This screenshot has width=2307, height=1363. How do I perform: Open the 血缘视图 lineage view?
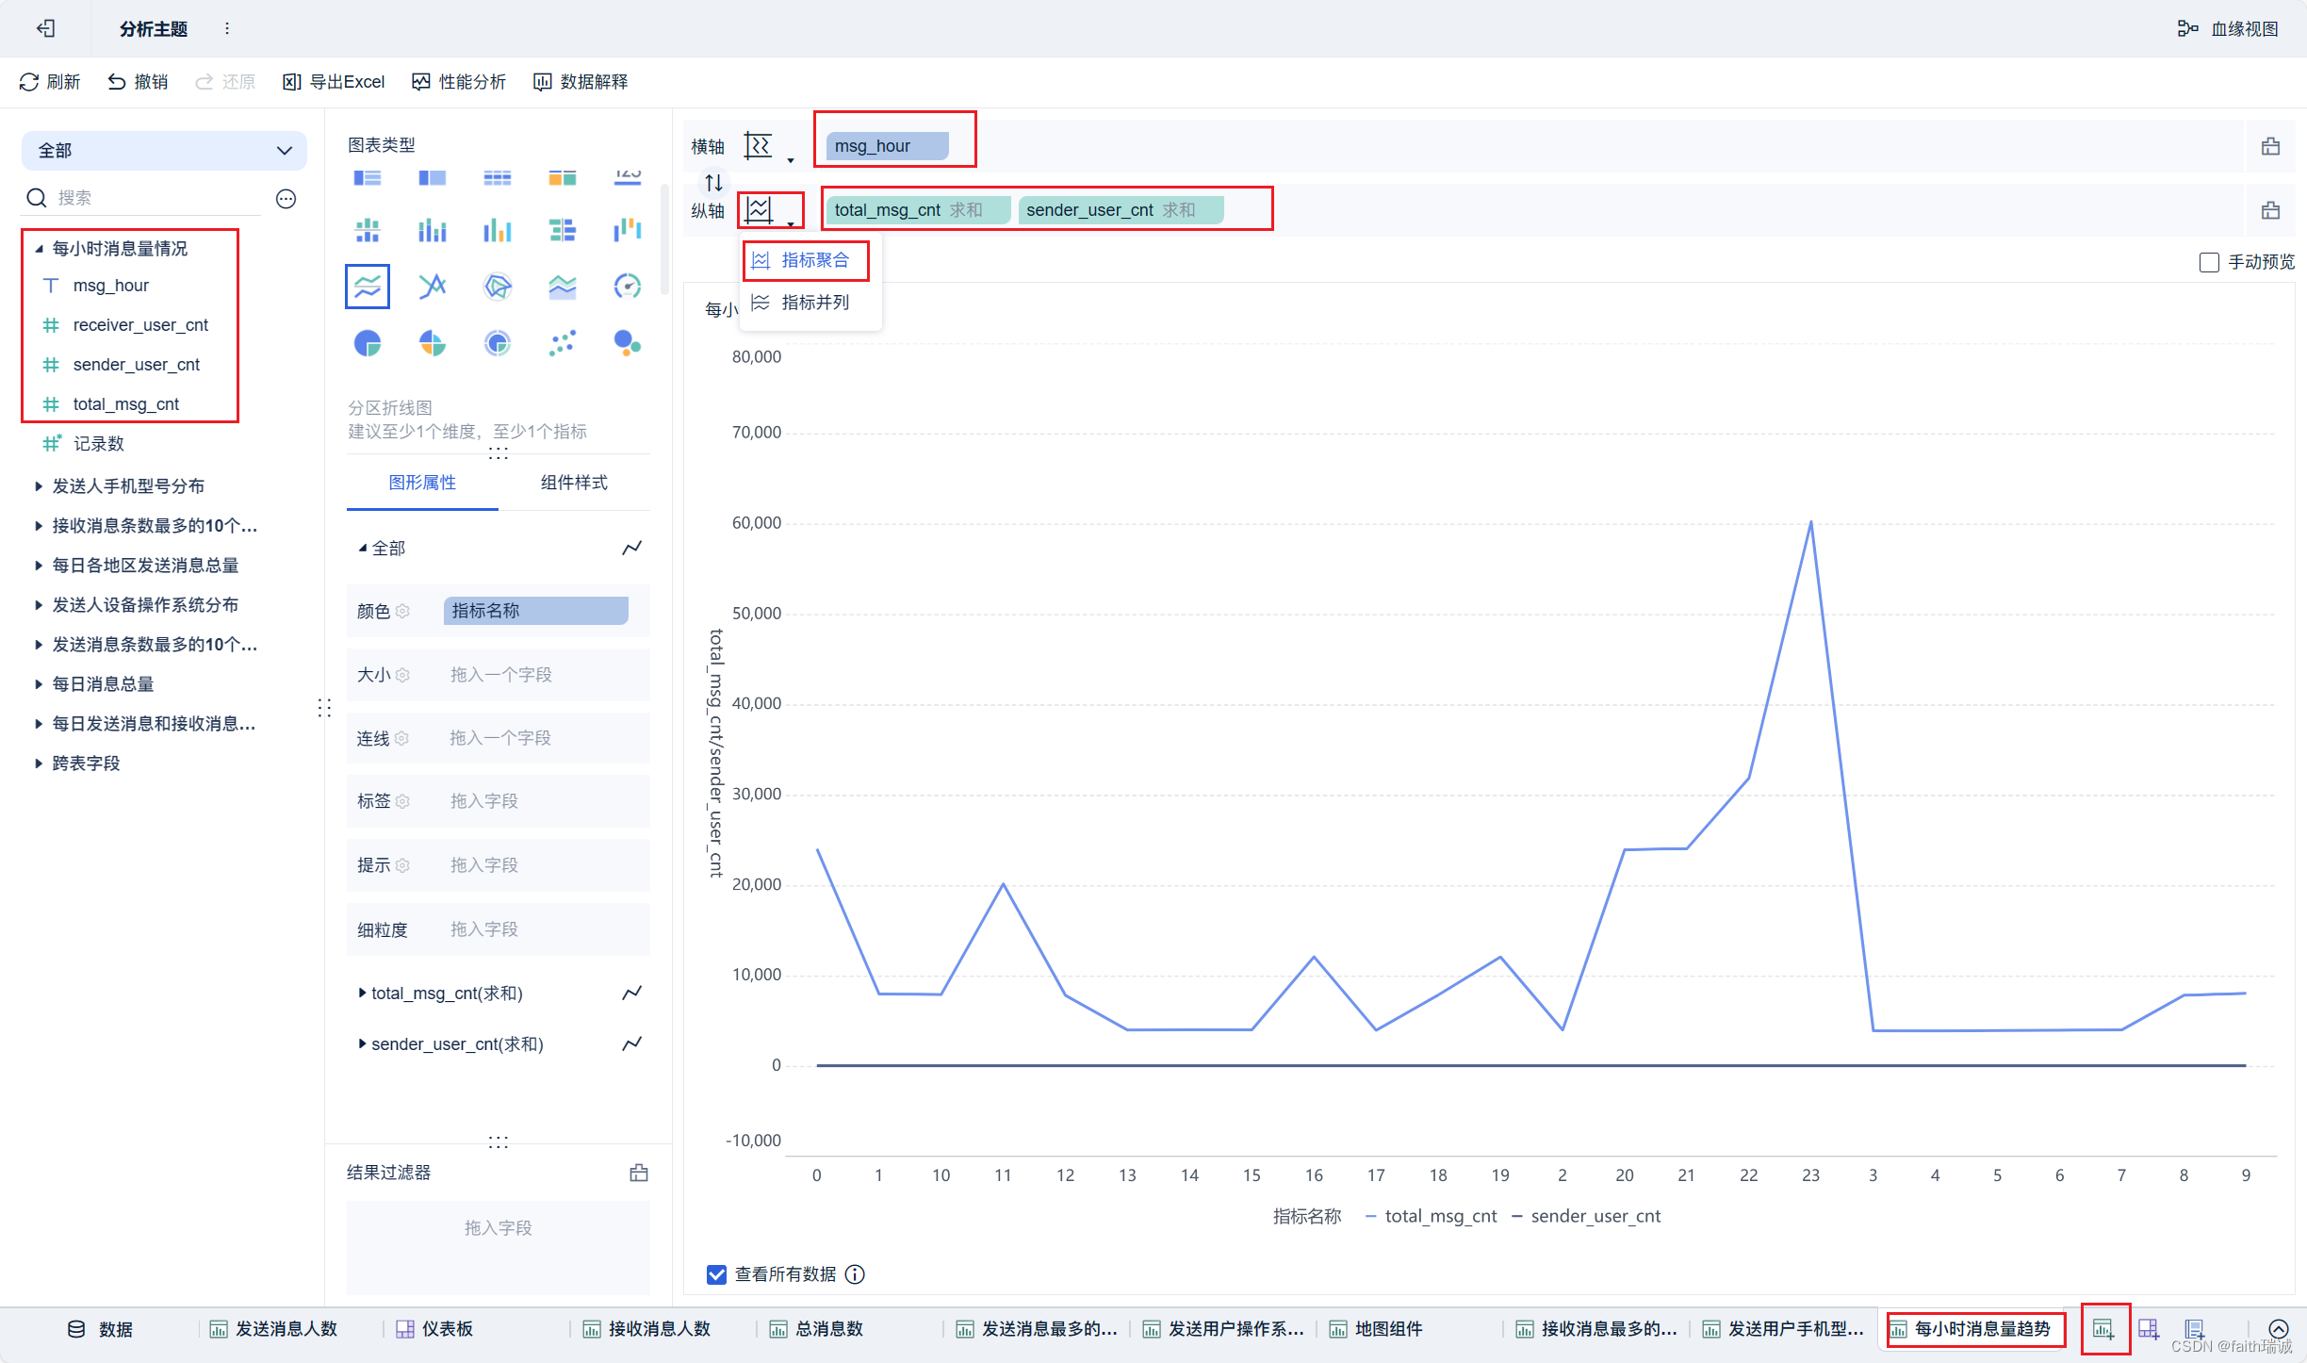[x=2229, y=29]
